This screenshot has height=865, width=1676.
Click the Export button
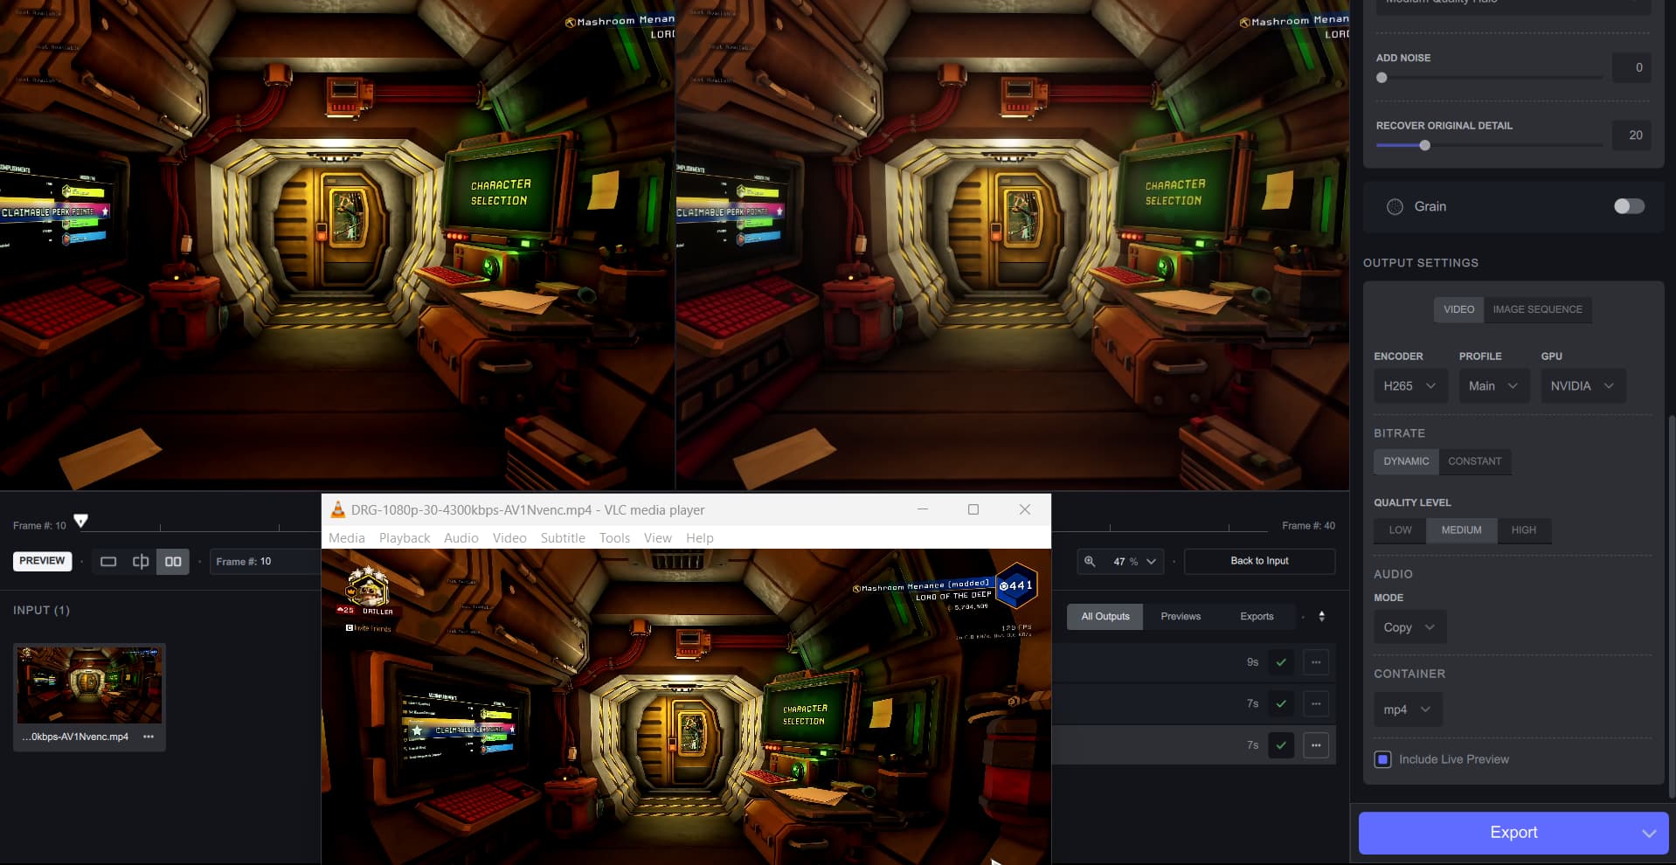[1499, 833]
